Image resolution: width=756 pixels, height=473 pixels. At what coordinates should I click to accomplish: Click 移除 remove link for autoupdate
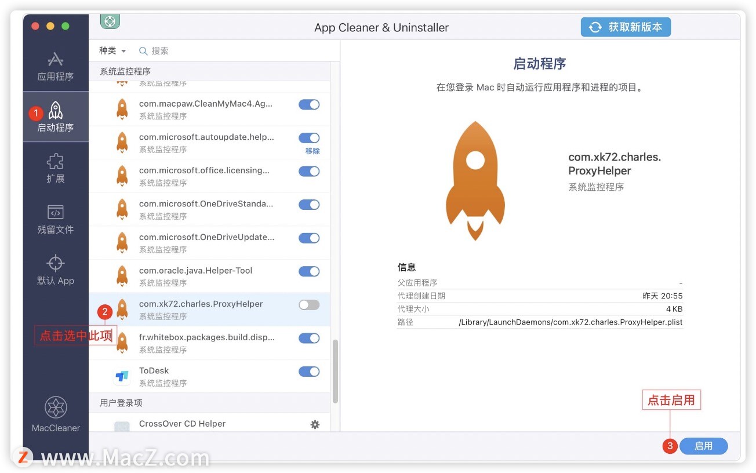tap(312, 151)
